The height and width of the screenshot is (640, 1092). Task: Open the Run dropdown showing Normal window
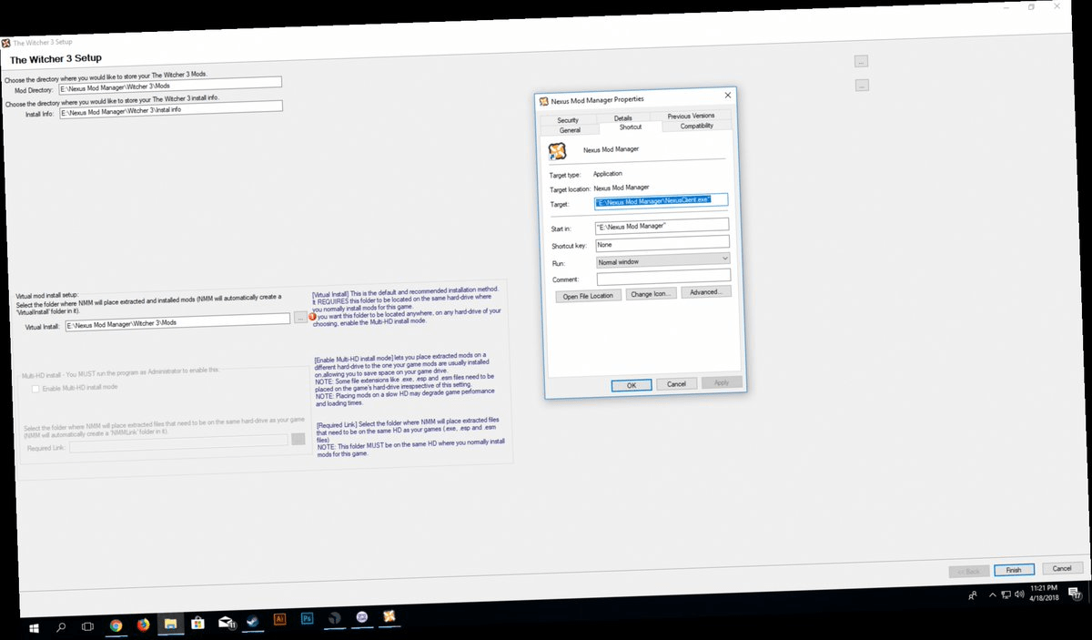(x=662, y=260)
